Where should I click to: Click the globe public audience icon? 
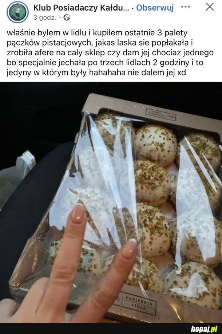pos(67,17)
